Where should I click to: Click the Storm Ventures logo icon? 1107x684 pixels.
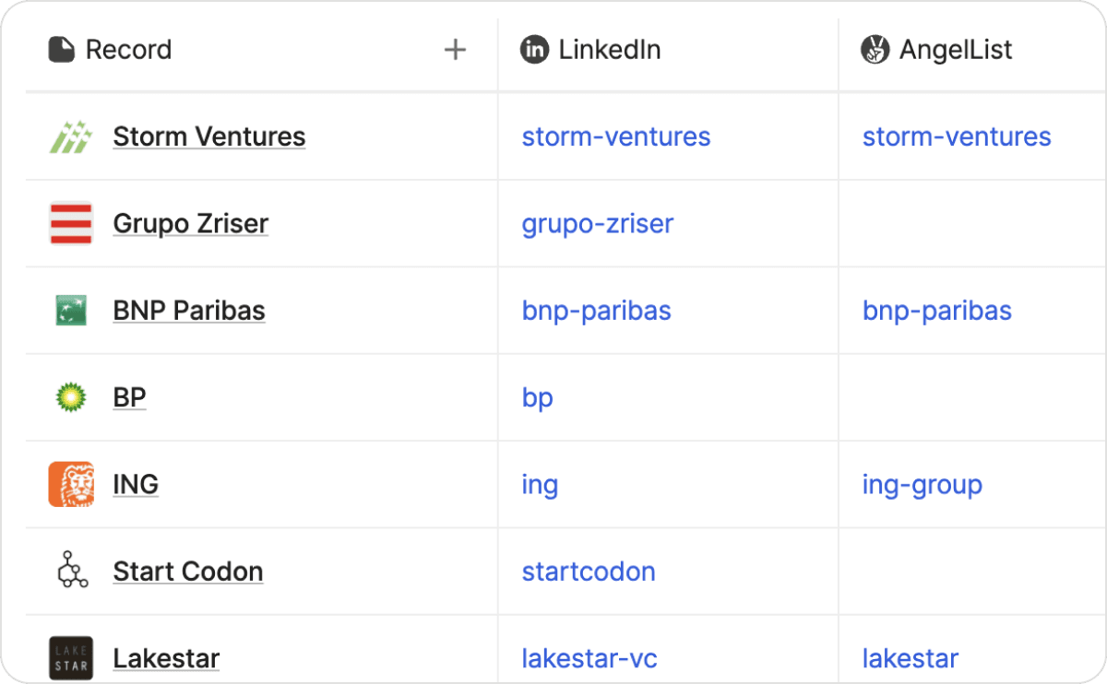tap(71, 137)
